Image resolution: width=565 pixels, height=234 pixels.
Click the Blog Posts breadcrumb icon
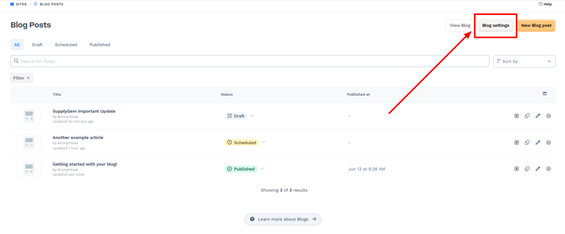[x=36, y=4]
